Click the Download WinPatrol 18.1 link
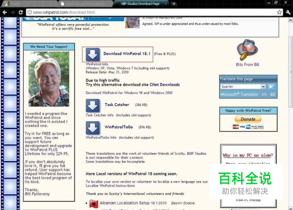Viewport: 293px width, 210px height. click(127, 54)
